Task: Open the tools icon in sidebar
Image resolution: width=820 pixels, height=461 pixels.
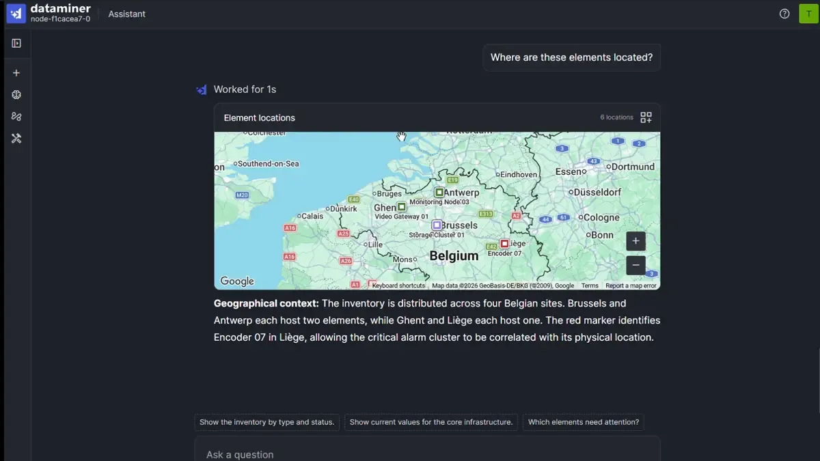Action: (x=16, y=139)
